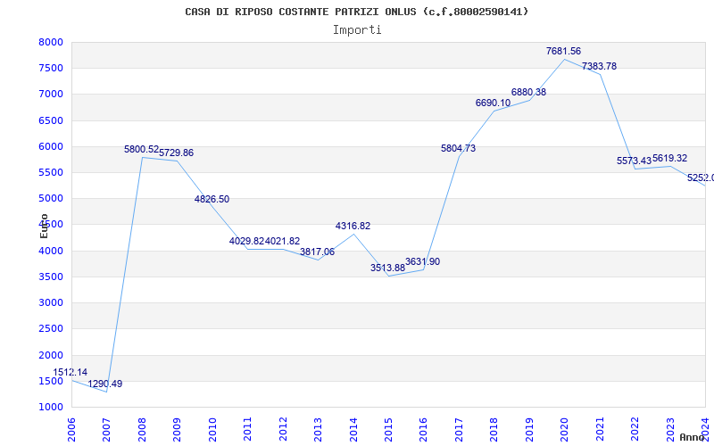Viewport: 714px width, 446px height.
Task: Click data label 4029.82
Action: pos(246,241)
